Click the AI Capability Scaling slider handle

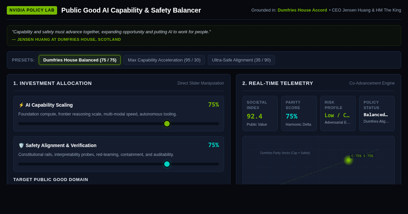coord(167,124)
